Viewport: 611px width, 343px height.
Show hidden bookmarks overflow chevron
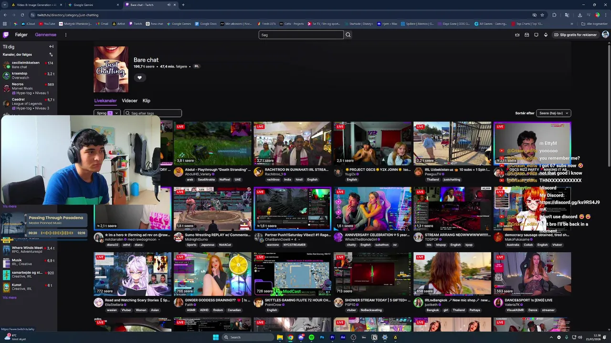pyautogui.click(x=572, y=24)
